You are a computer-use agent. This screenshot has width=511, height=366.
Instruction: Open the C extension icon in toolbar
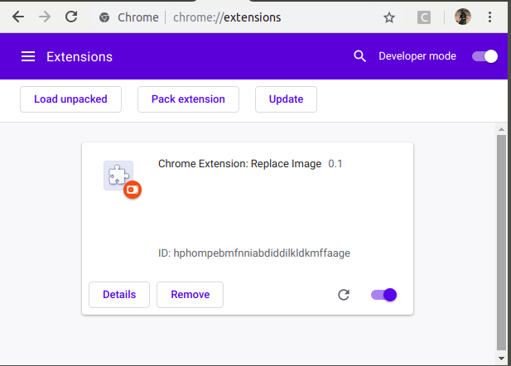click(x=424, y=17)
